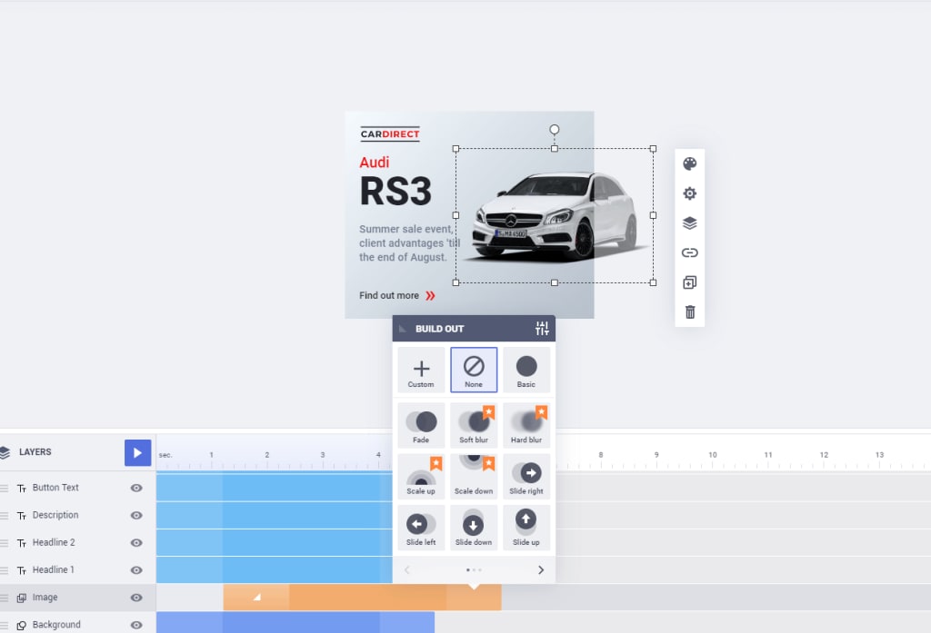Hide the Image layer

click(136, 598)
